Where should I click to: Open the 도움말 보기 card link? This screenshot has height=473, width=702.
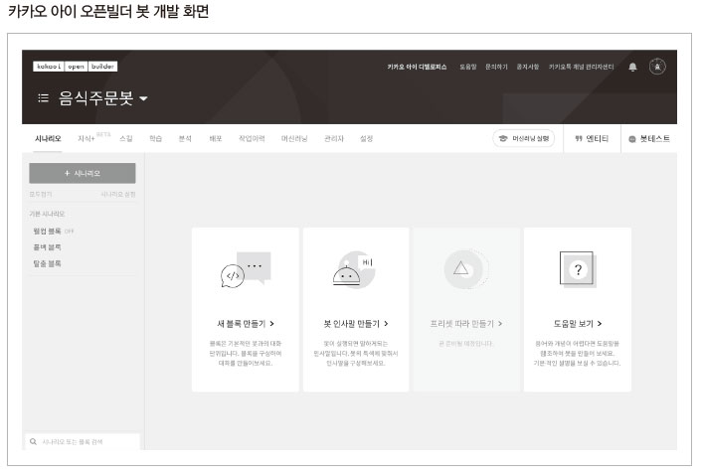coord(578,324)
